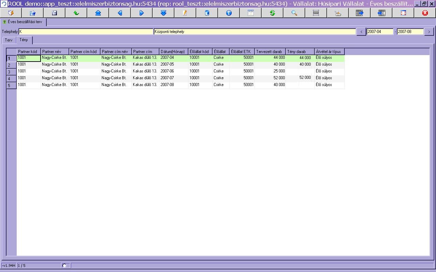Click the Partner kód cell in row 1
The height and width of the screenshot is (272, 436).
pyautogui.click(x=29, y=58)
